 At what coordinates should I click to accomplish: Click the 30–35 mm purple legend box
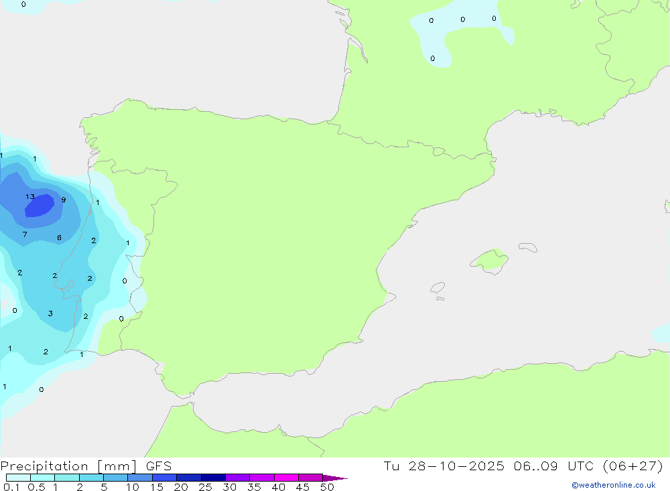(237, 478)
